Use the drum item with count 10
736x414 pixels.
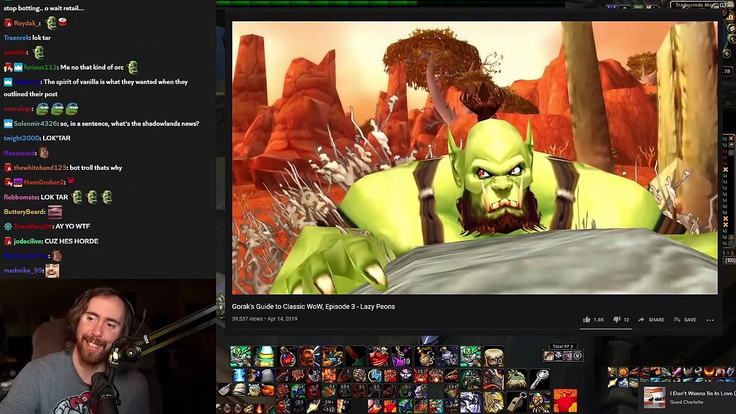(x=494, y=356)
